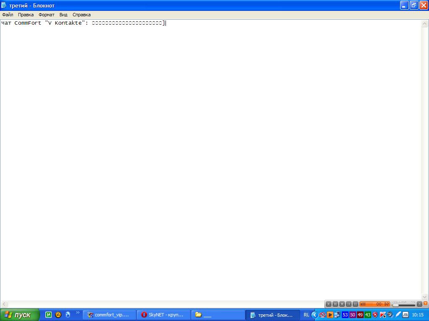
Task: Open the Формат menu
Action: tap(47, 15)
